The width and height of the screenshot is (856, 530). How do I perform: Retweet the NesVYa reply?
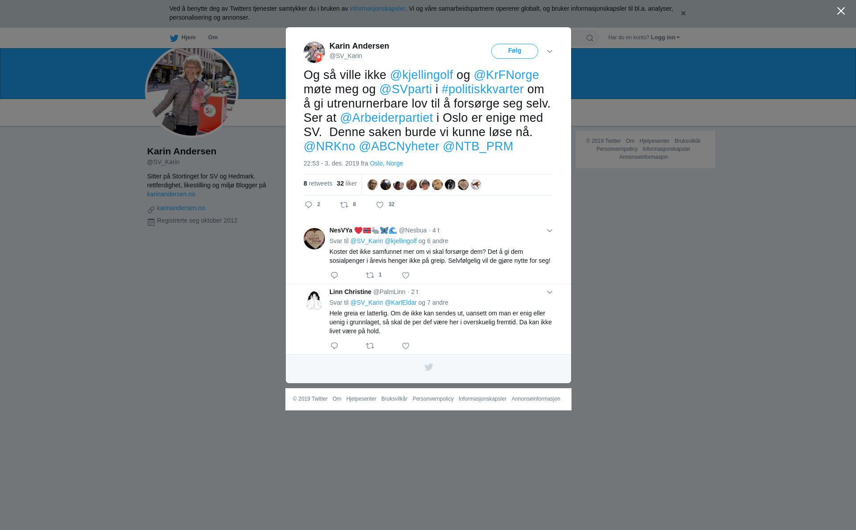370,275
